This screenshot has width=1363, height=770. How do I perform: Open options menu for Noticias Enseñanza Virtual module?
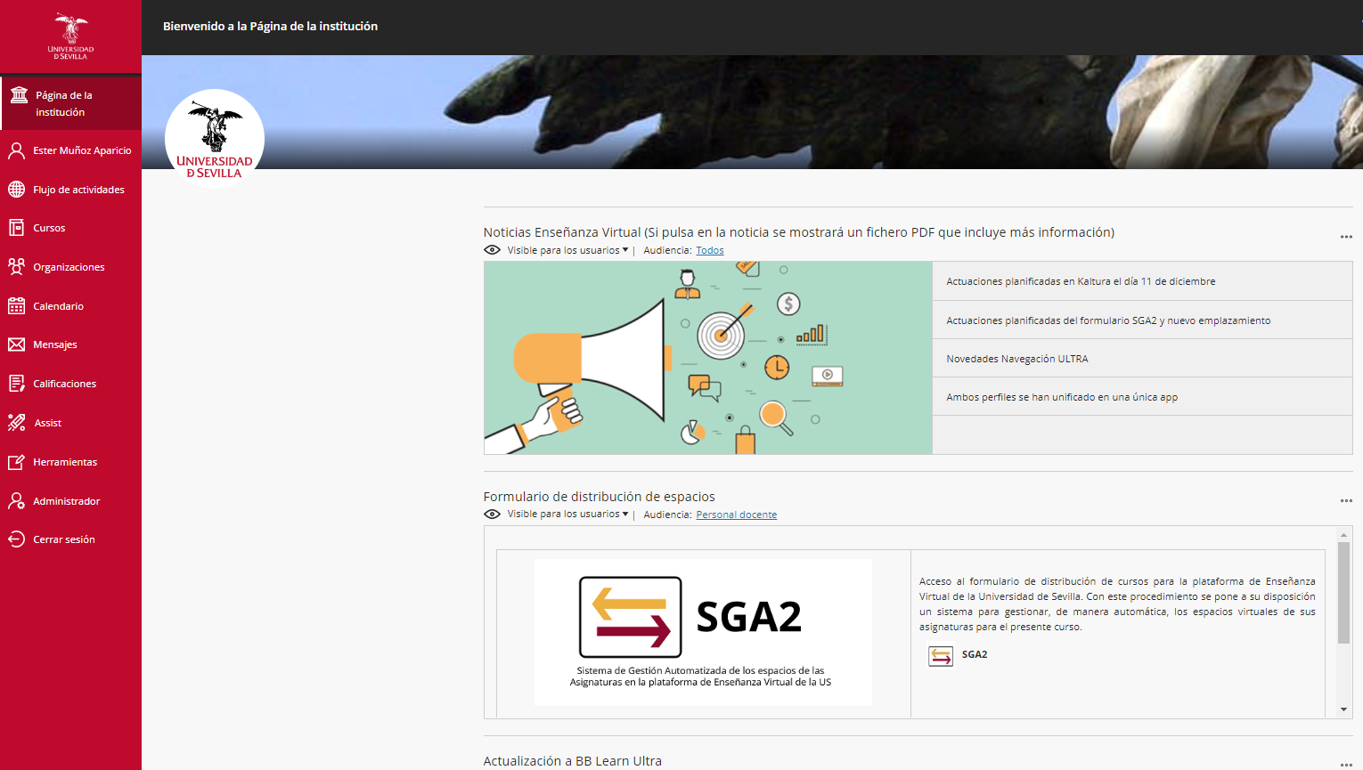point(1346,237)
